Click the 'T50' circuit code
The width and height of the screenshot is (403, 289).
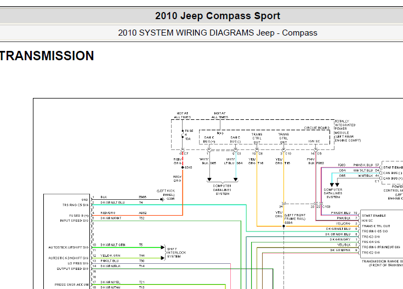point(141,261)
